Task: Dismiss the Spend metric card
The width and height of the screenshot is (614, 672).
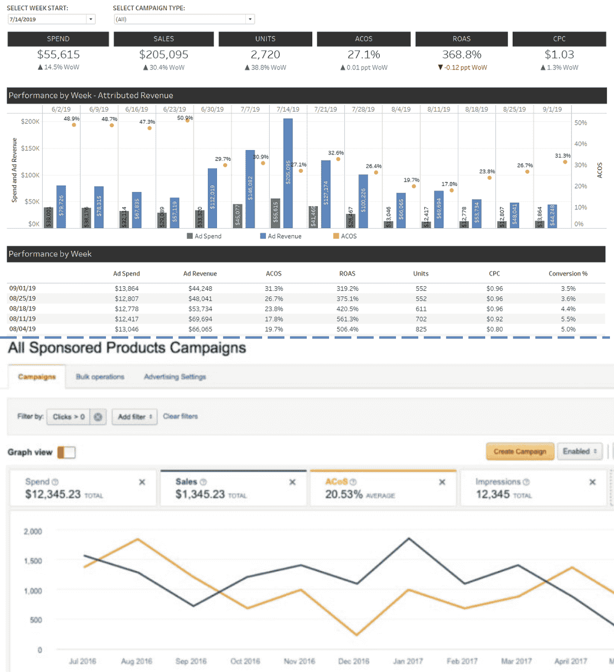Action: 142,482
